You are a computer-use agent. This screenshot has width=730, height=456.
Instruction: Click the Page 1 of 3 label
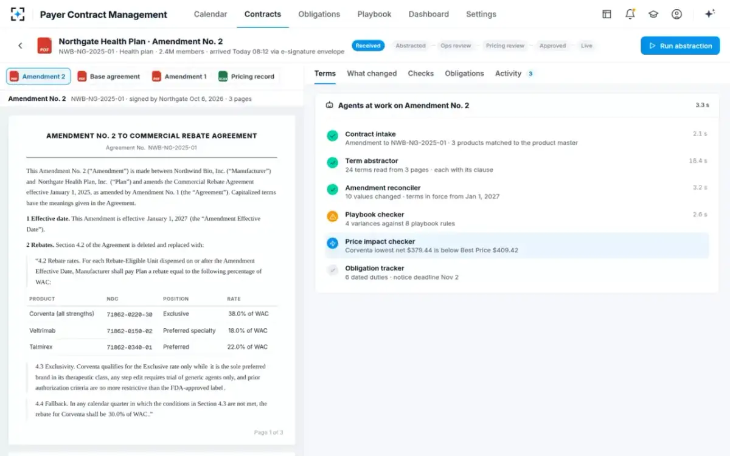268,432
